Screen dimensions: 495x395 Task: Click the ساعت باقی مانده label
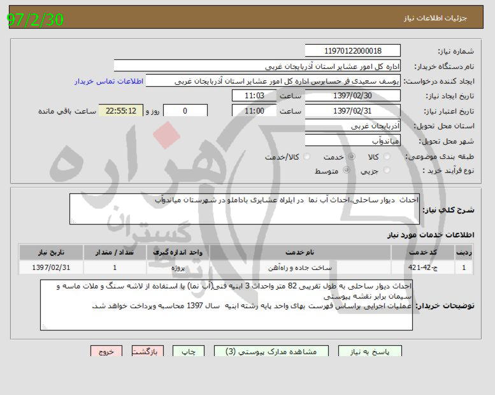point(67,111)
